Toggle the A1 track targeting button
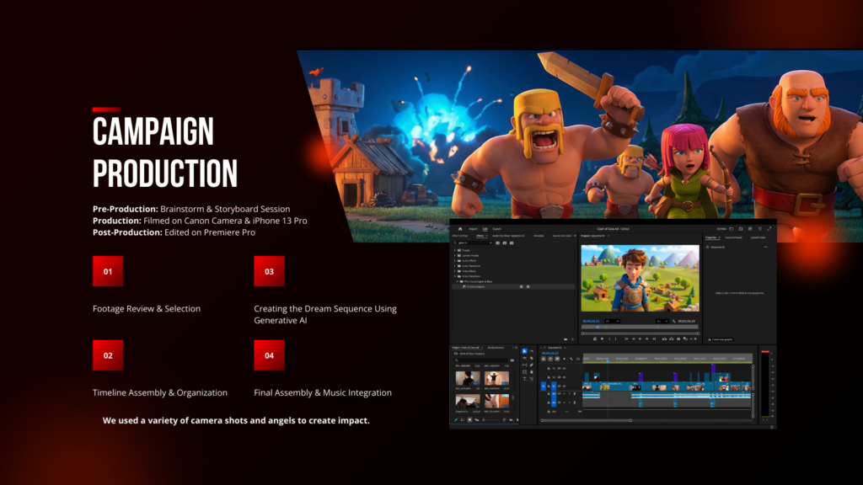 [552, 394]
